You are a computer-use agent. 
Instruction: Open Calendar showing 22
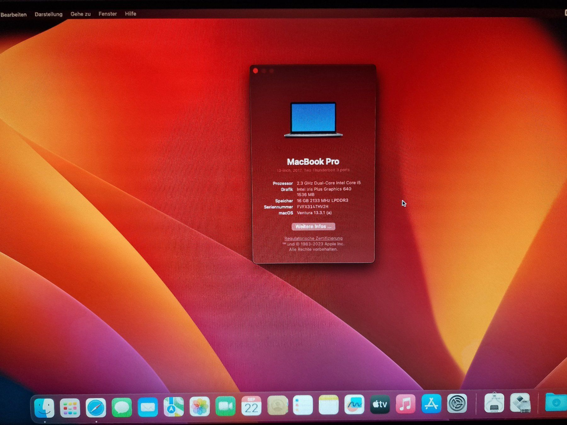(251, 406)
